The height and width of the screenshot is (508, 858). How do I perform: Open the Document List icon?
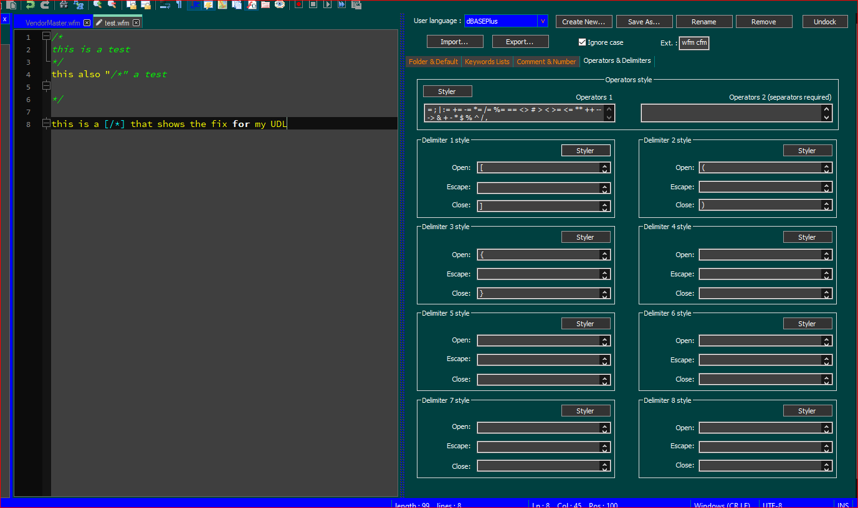pyautogui.click(x=237, y=4)
